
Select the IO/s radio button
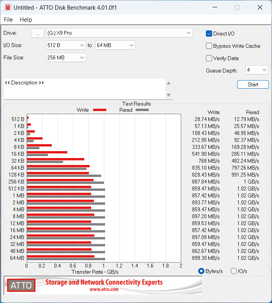pyautogui.click(x=233, y=271)
